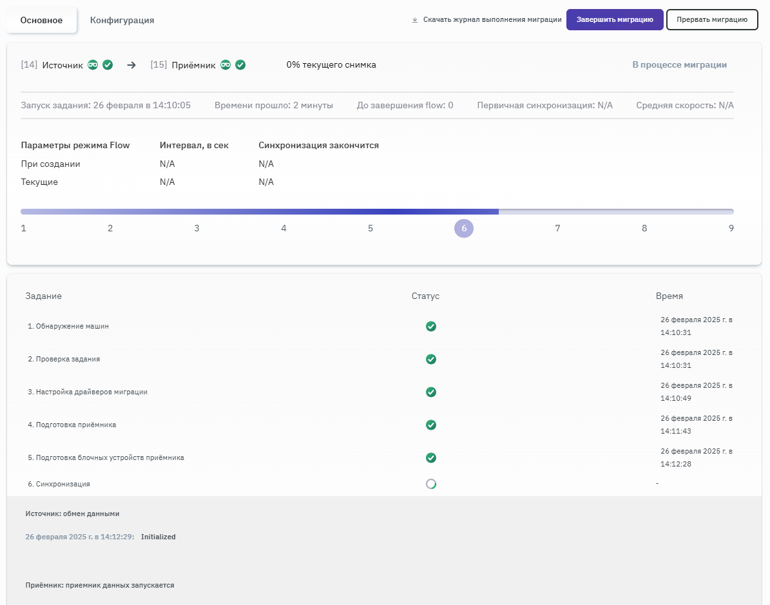Click the highlighted step 6 marker
The image size is (770, 605).
click(464, 228)
